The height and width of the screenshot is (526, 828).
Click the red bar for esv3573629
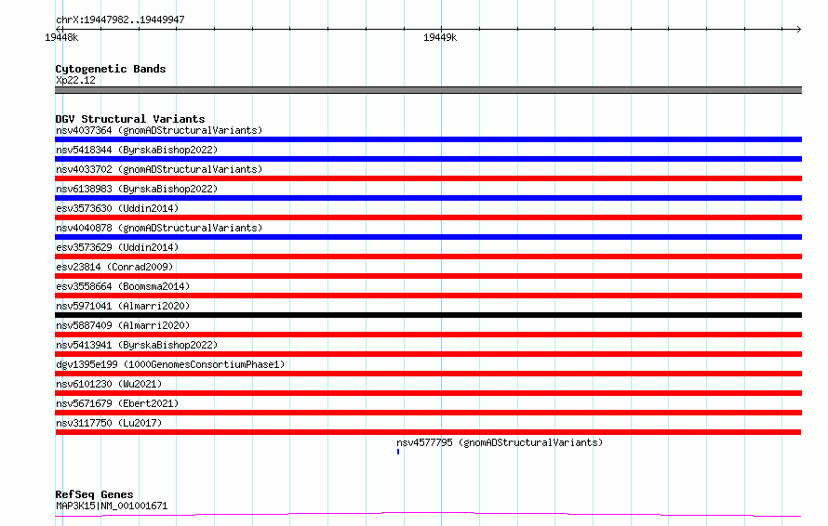coord(428,256)
